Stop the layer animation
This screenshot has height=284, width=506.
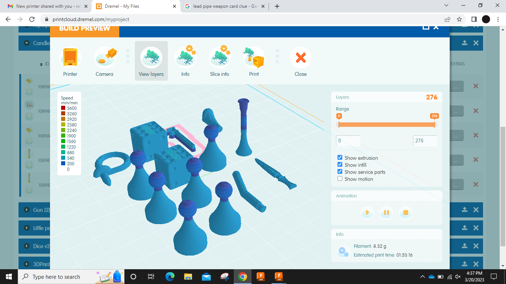click(x=406, y=213)
